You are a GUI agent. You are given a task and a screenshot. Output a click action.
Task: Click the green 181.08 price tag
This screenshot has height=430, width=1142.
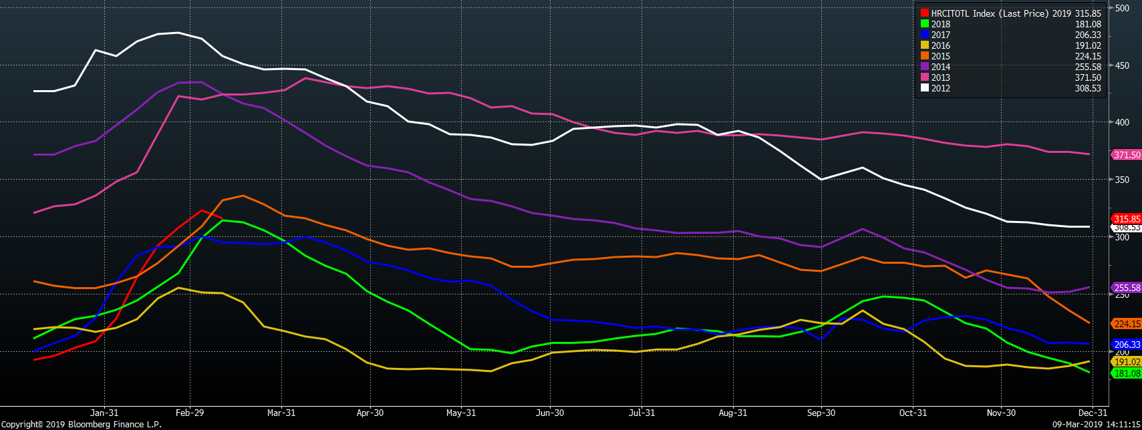(x=1127, y=373)
